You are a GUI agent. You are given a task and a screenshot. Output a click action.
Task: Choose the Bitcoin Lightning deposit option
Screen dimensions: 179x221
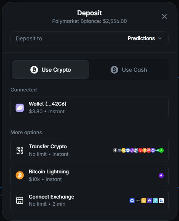coord(89,175)
